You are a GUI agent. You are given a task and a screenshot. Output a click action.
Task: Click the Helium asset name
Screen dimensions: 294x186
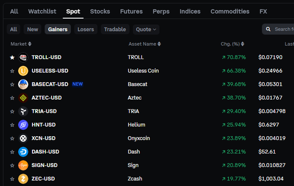[x=137, y=125]
